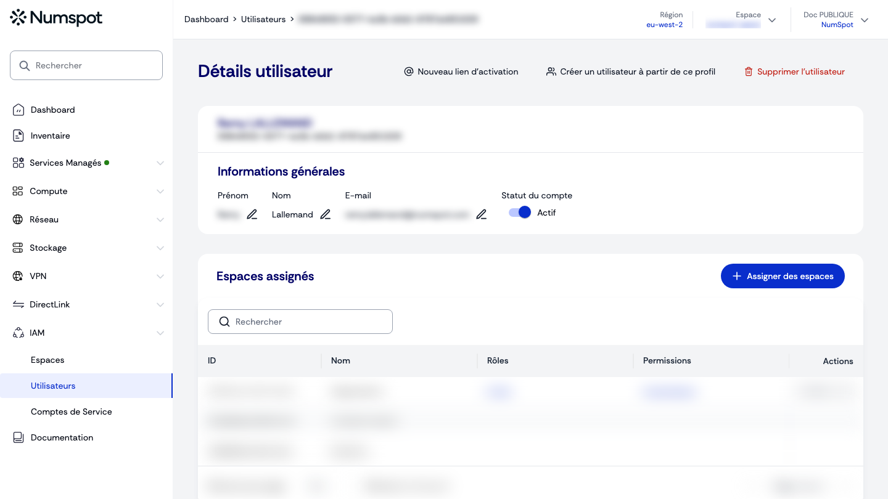Expand the Services Managés menu chevron

coord(160,163)
